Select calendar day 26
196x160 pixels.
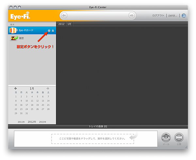(x=37, y=109)
